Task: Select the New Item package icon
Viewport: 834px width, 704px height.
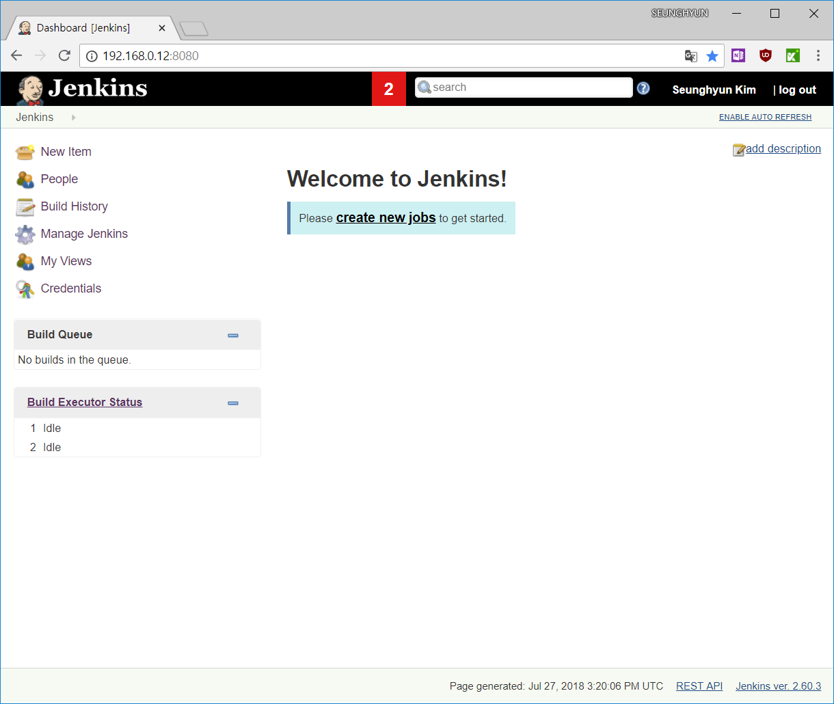Action: pos(25,151)
